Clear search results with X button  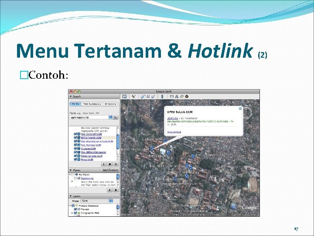click(x=116, y=164)
